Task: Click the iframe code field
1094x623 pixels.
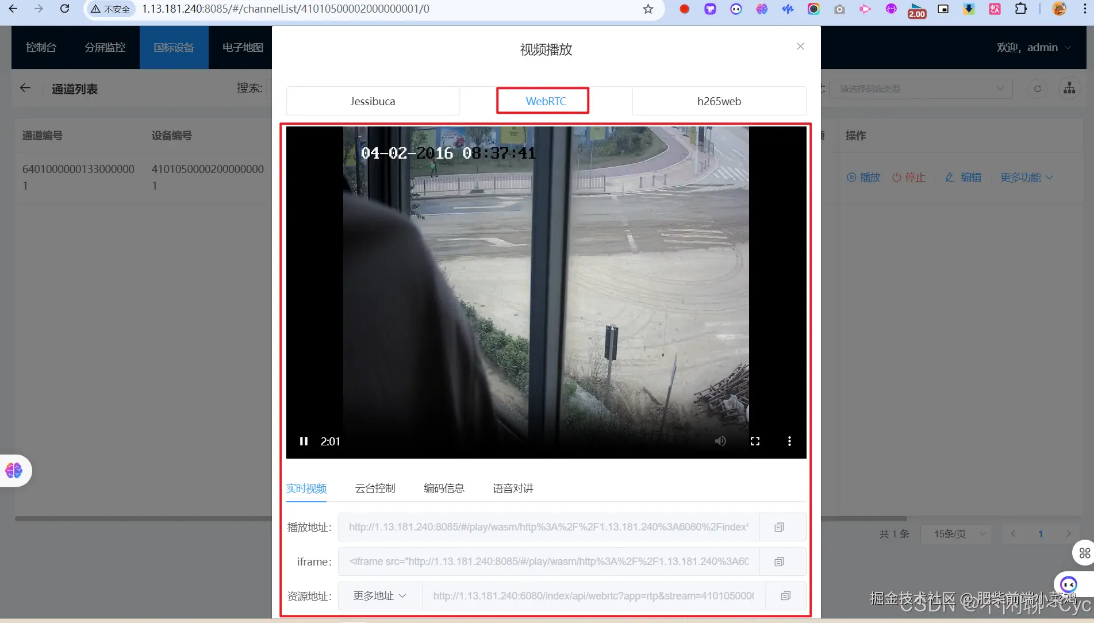Action: coord(548,562)
